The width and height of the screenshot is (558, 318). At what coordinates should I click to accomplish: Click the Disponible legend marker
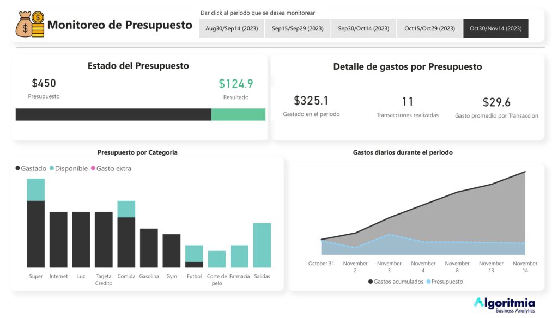52,169
